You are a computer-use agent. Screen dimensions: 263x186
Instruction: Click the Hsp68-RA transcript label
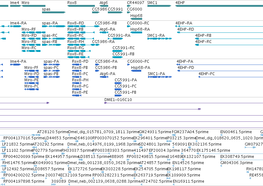click(x=140, y=29)
